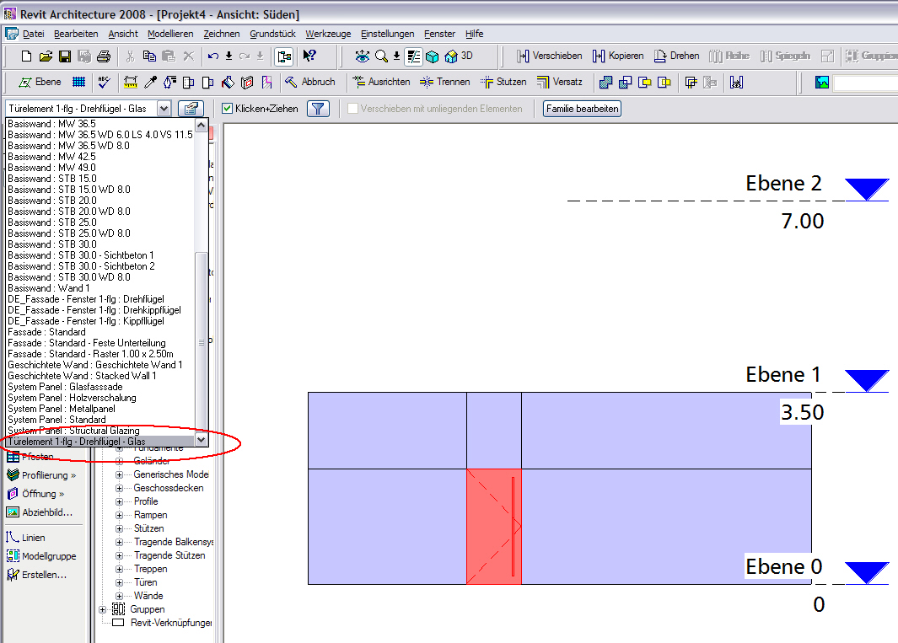
Task: Open the Datei menu
Action: [x=33, y=34]
